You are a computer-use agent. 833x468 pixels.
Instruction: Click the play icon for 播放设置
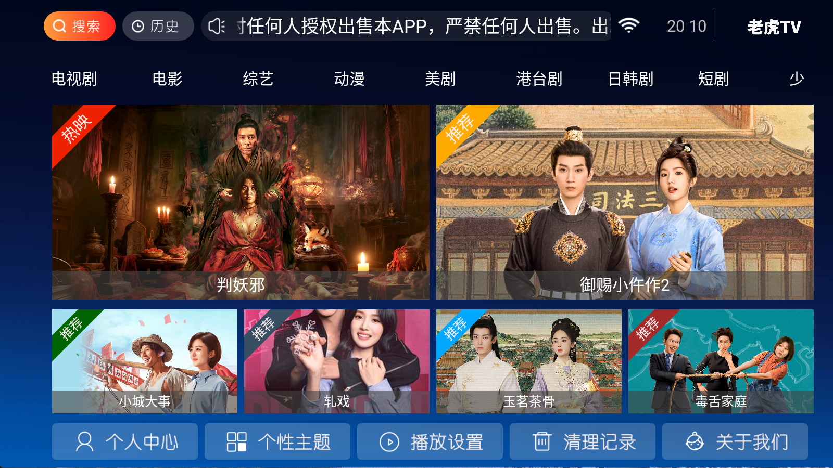tap(389, 442)
